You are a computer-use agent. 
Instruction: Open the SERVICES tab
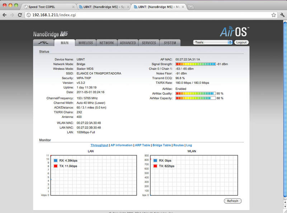point(149,43)
